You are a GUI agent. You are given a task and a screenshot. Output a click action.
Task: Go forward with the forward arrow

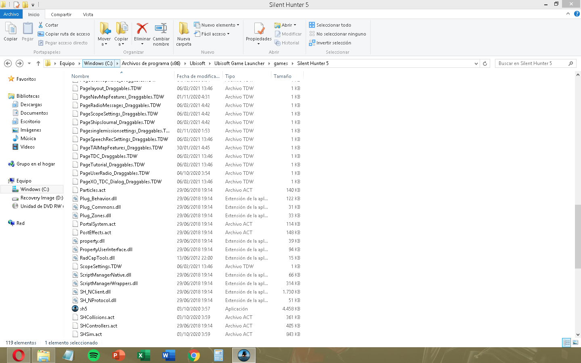19,63
